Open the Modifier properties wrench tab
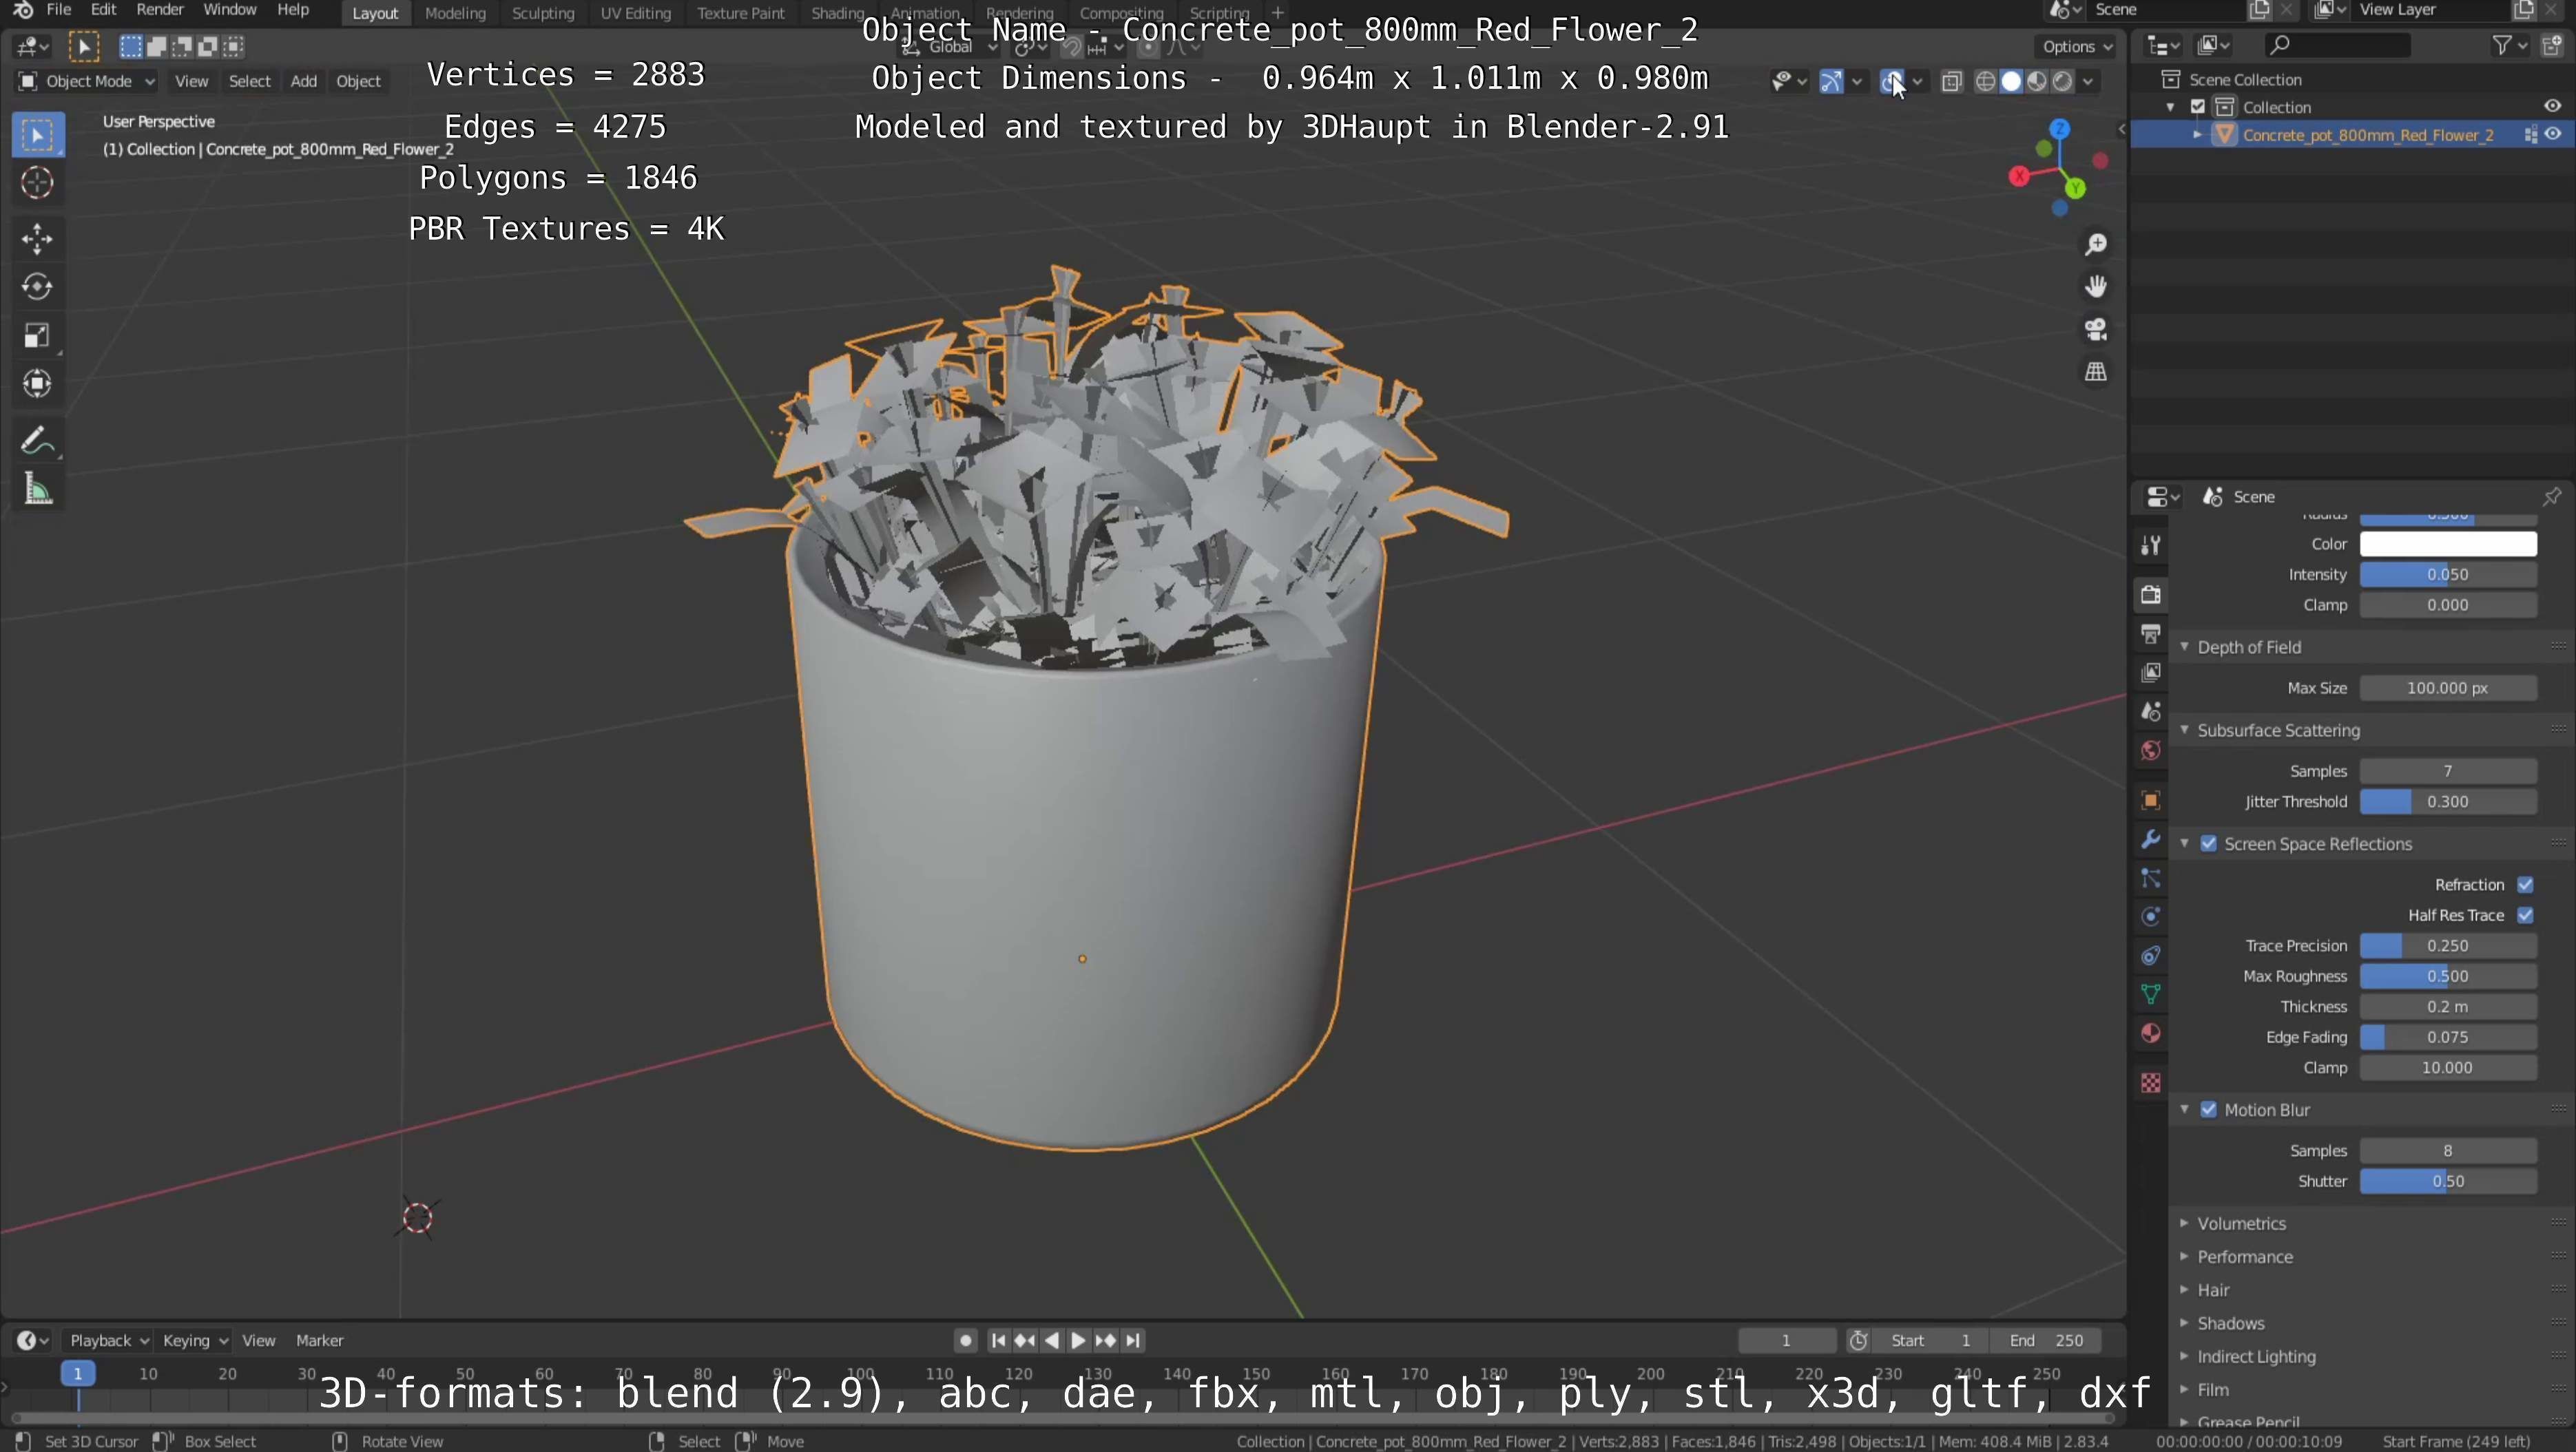The height and width of the screenshot is (1452, 2576). 2151,839
